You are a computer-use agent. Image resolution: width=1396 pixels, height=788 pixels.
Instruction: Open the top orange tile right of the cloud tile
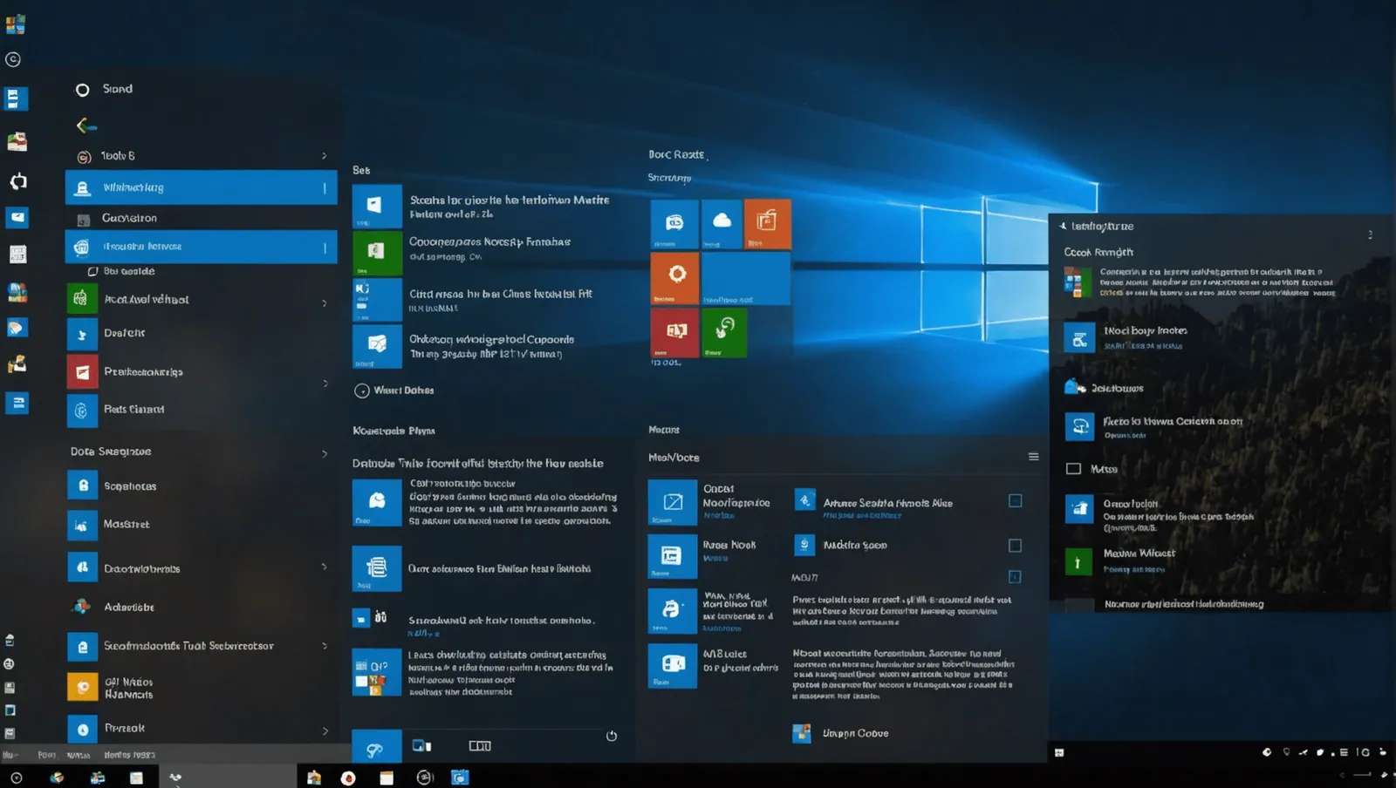[x=768, y=223]
